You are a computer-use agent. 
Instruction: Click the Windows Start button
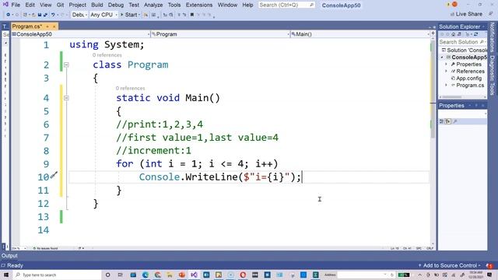point(5,275)
